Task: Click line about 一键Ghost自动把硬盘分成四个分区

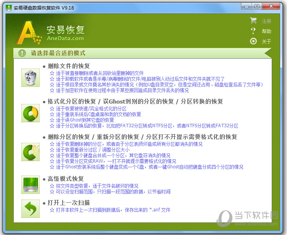Action: pos(149,167)
